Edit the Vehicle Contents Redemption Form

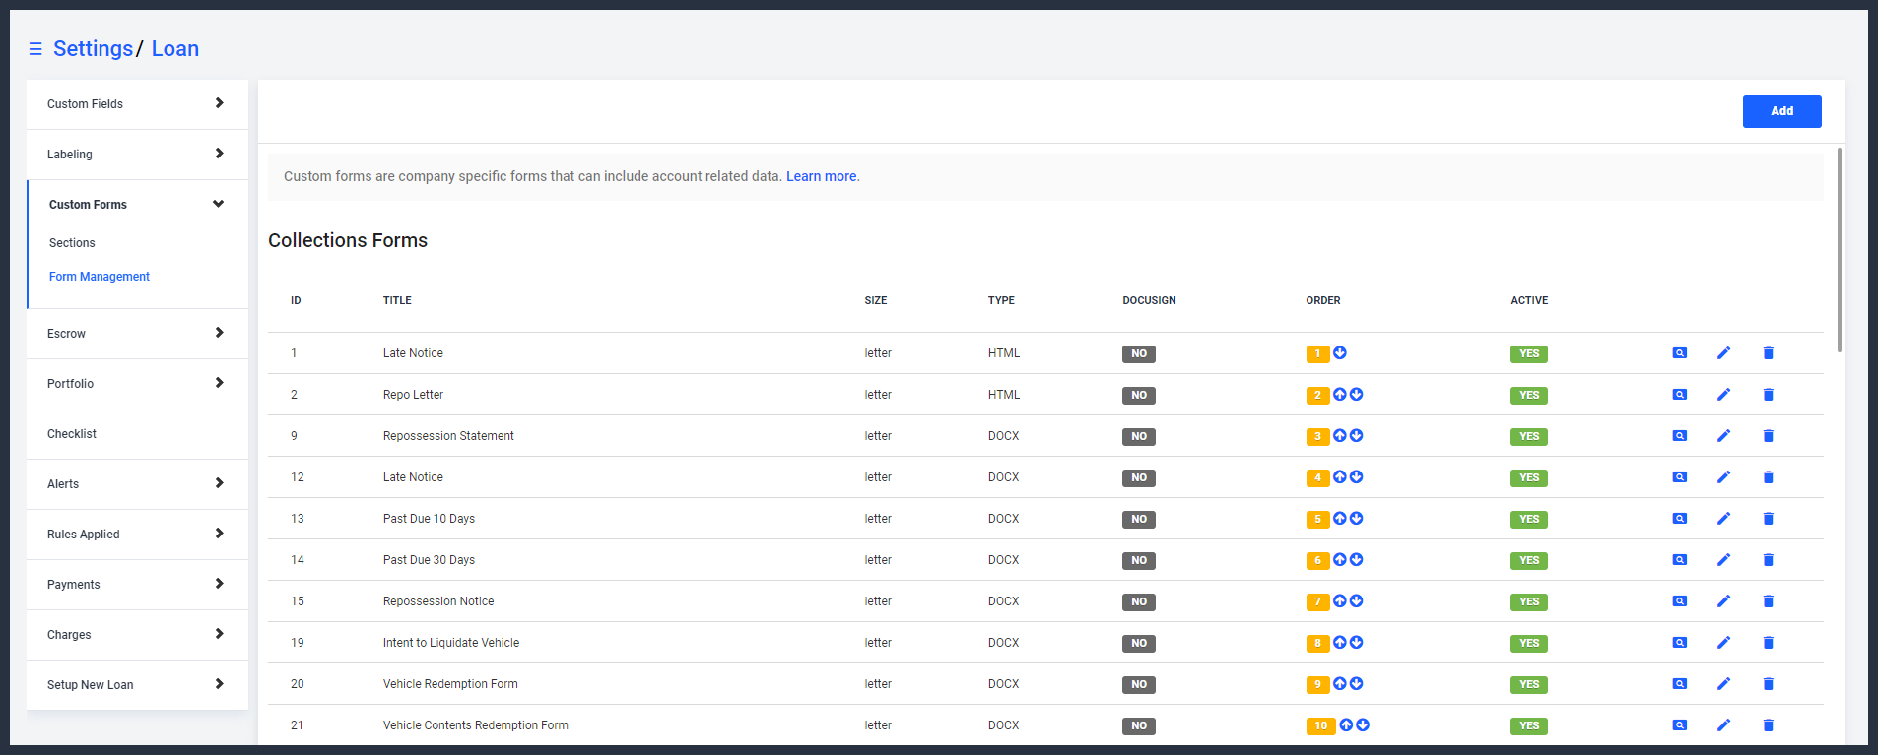[1723, 725]
